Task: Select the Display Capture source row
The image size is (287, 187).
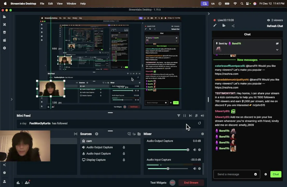Action: [x=110, y=160]
